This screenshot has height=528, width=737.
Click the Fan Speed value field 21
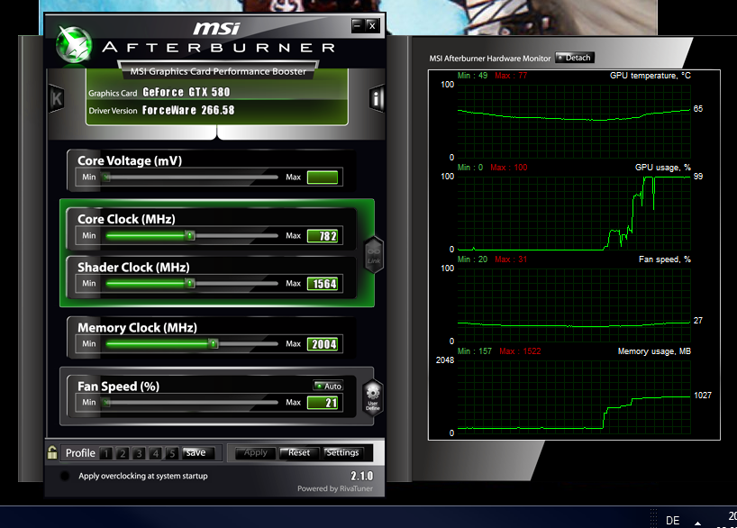(323, 403)
